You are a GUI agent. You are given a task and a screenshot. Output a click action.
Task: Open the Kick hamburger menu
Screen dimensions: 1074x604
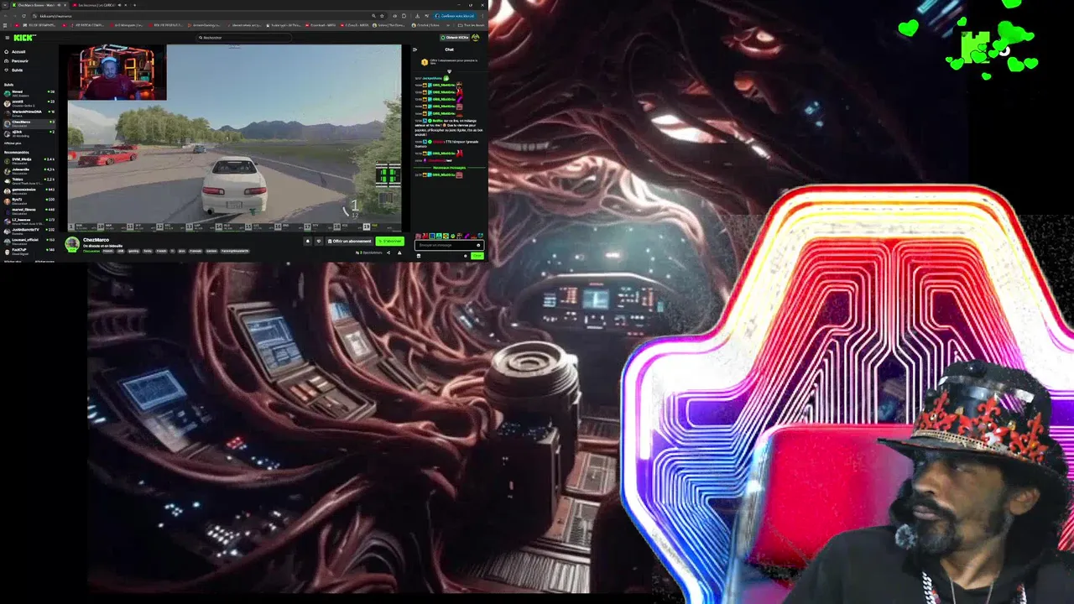8,38
